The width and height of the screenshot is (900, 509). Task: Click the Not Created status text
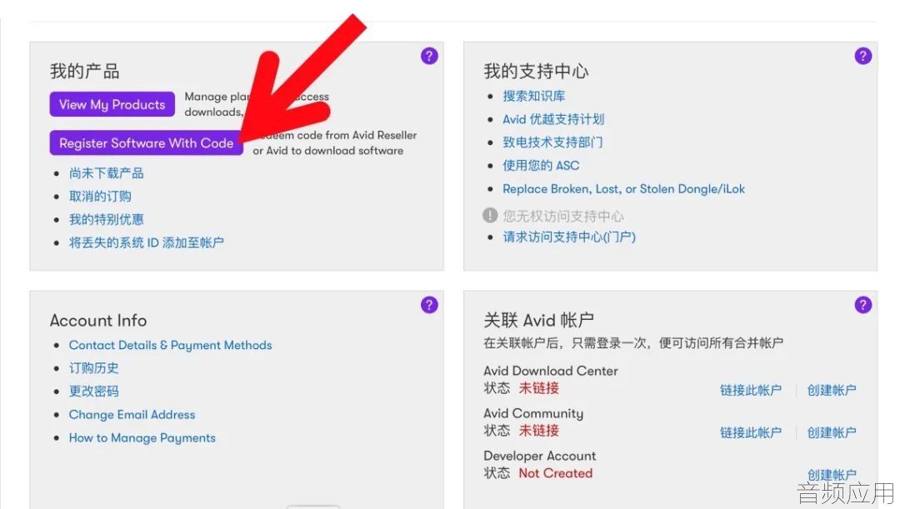point(556,473)
